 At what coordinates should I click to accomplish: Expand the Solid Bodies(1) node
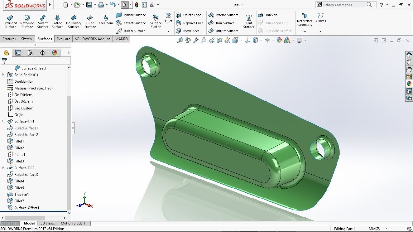click(3, 75)
